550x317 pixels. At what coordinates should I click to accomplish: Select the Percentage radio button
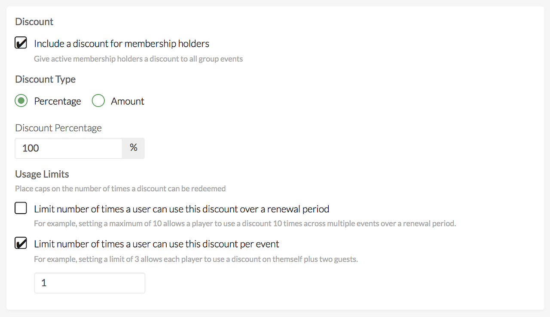click(x=21, y=101)
